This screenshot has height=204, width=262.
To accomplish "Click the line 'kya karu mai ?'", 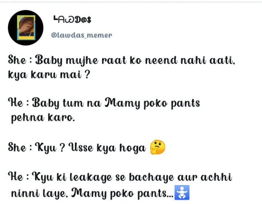I will click(x=49, y=75).
